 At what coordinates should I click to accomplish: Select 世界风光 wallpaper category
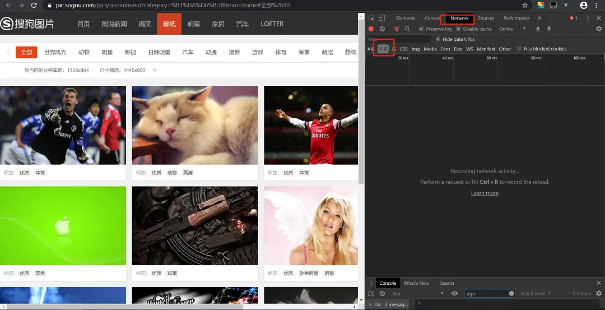(55, 53)
